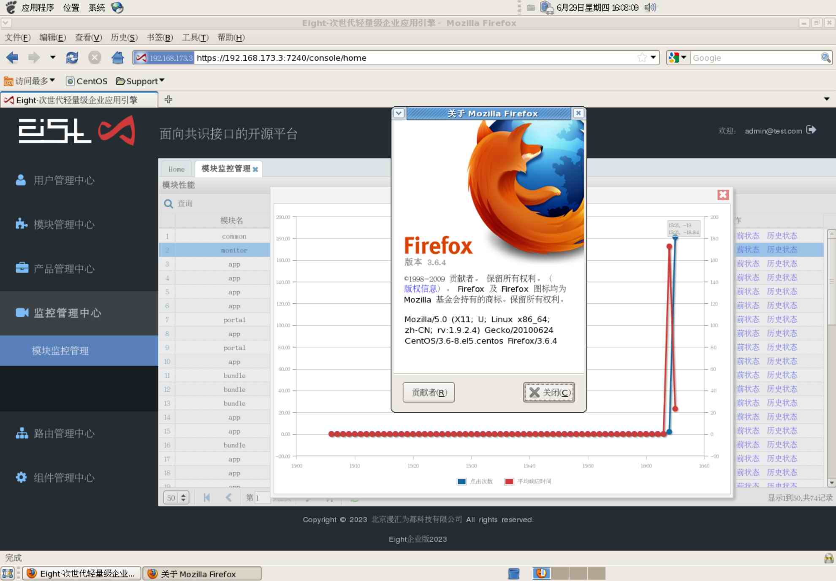Image resolution: width=836 pixels, height=581 pixels.
Task: Click the show desktop icon in taskbar
Action: pyautogui.click(x=8, y=573)
